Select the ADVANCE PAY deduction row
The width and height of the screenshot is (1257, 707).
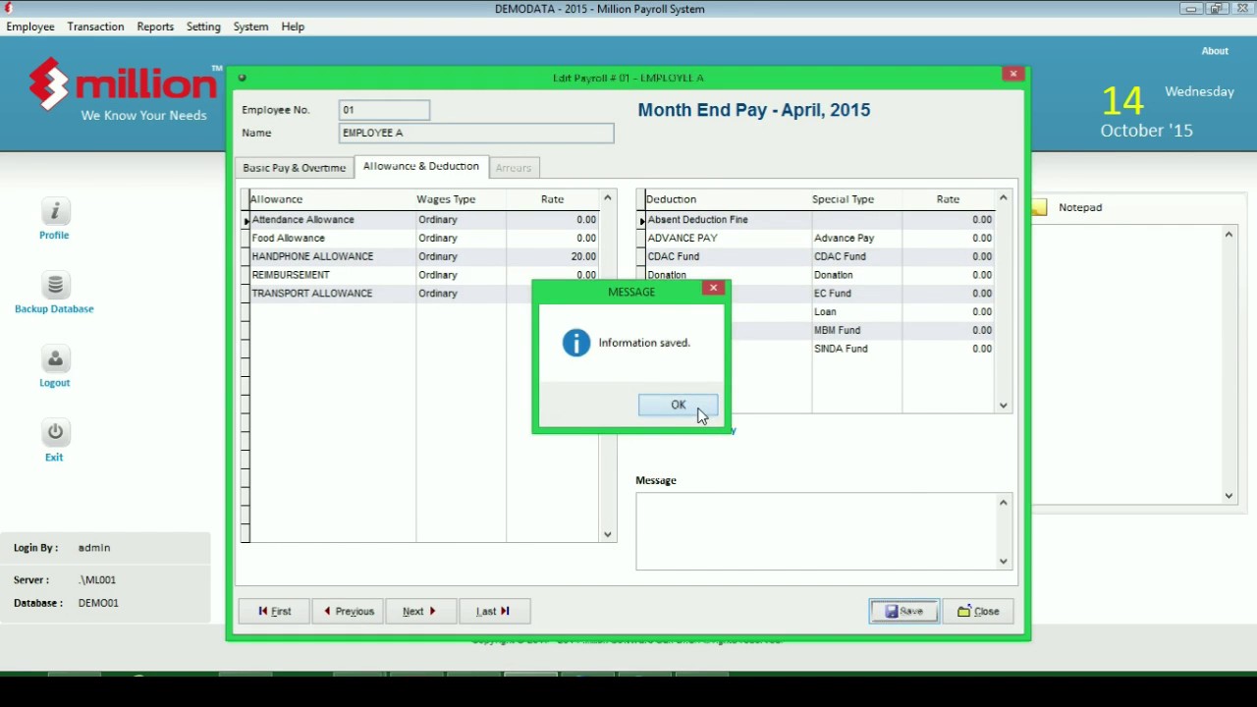tap(819, 239)
